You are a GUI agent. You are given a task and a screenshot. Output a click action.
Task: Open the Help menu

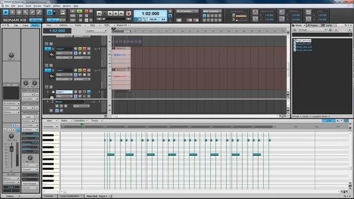point(76,6)
